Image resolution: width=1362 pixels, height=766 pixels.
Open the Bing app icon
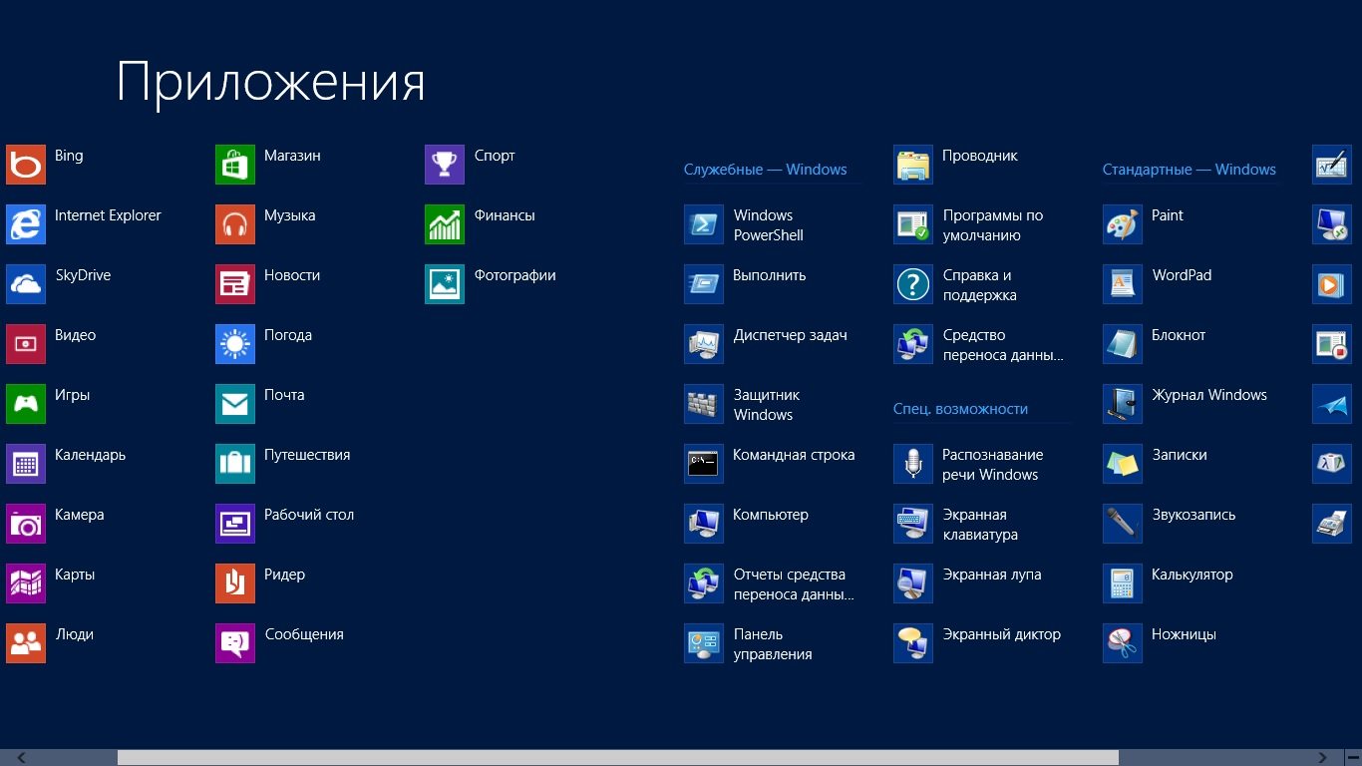coord(26,165)
